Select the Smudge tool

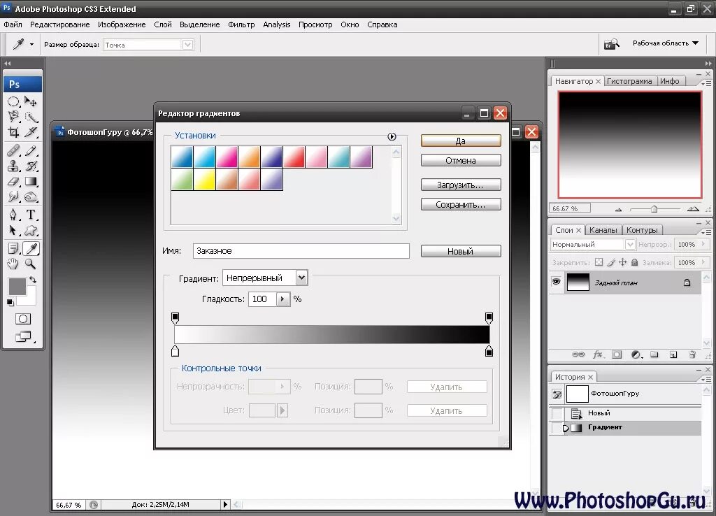click(13, 196)
